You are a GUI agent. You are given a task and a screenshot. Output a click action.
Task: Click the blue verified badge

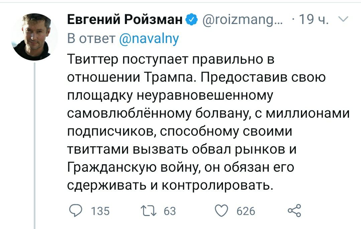[192, 21]
